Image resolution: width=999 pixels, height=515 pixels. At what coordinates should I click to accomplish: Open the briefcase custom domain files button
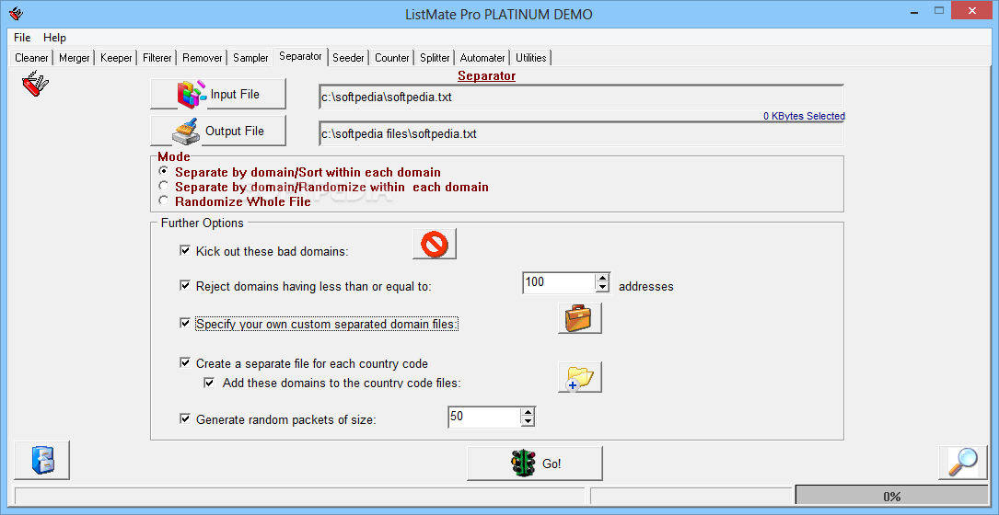[x=580, y=318]
